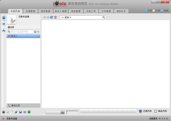Viewport: 171px width, 121px height.
Task: Go to the home page icon
Action: point(55,17)
